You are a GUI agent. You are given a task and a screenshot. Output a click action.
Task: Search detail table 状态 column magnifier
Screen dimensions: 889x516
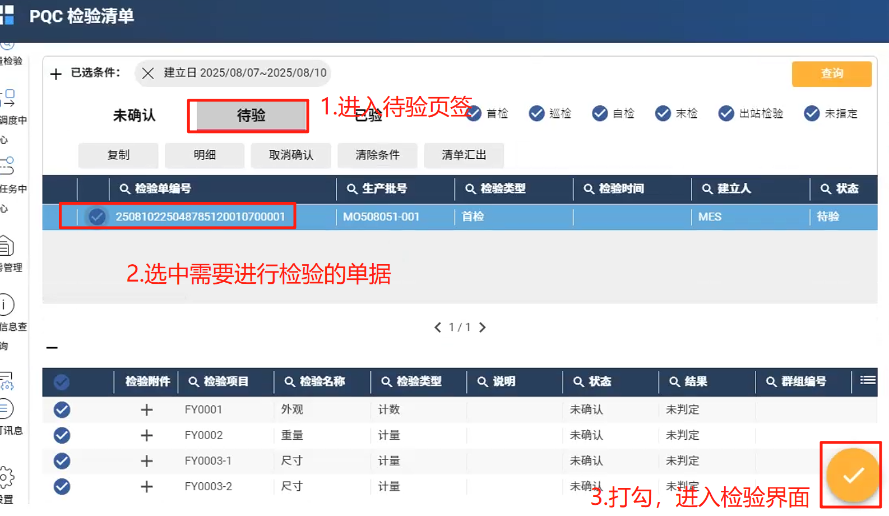click(579, 382)
